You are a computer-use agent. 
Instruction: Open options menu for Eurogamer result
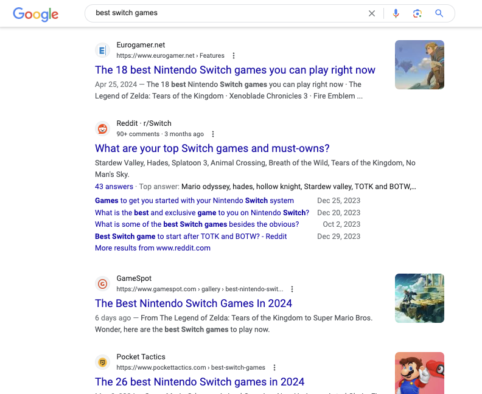[234, 55]
